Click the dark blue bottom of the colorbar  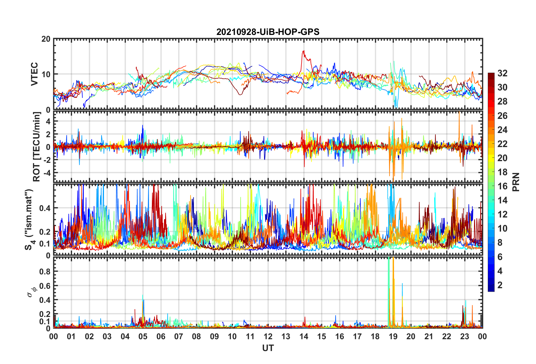491,288
